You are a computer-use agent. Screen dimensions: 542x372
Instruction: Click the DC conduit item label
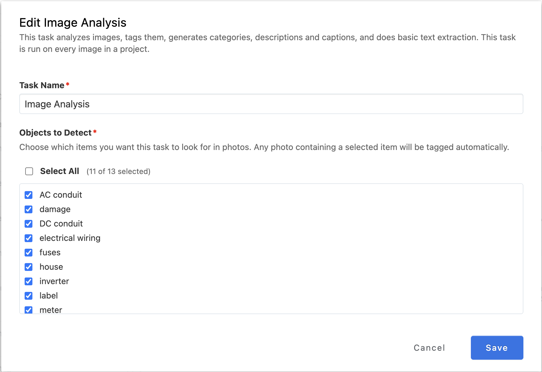pyautogui.click(x=61, y=224)
